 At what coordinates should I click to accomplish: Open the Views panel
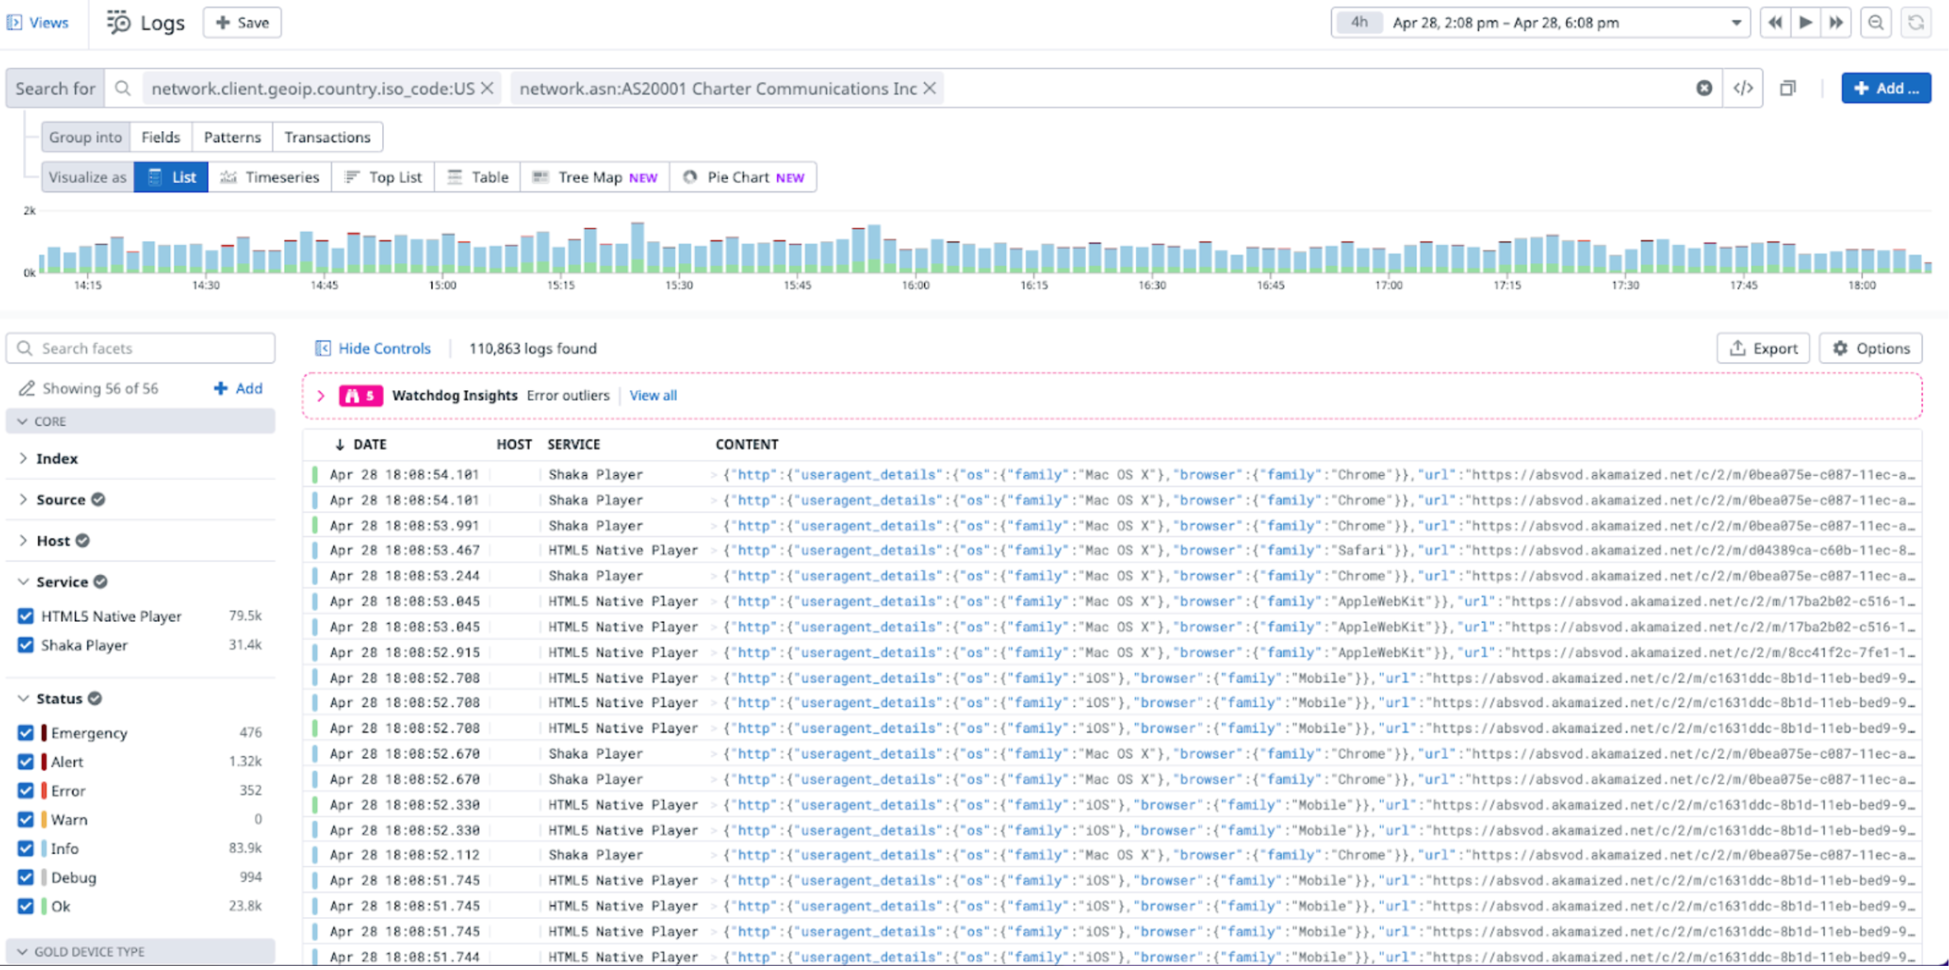[x=39, y=22]
